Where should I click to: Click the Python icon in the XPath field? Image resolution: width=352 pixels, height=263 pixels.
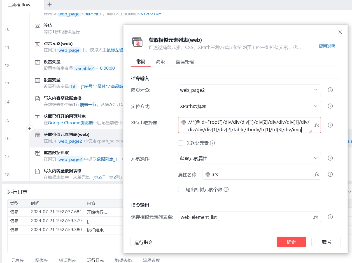(184, 122)
